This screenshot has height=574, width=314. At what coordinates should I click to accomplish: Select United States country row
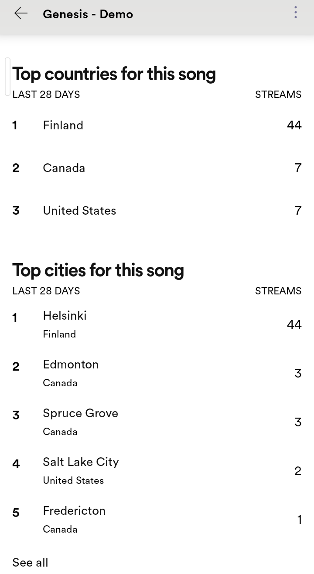(x=157, y=211)
